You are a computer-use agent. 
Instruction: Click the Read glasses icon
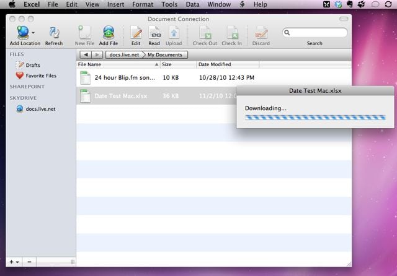pyautogui.click(x=154, y=33)
